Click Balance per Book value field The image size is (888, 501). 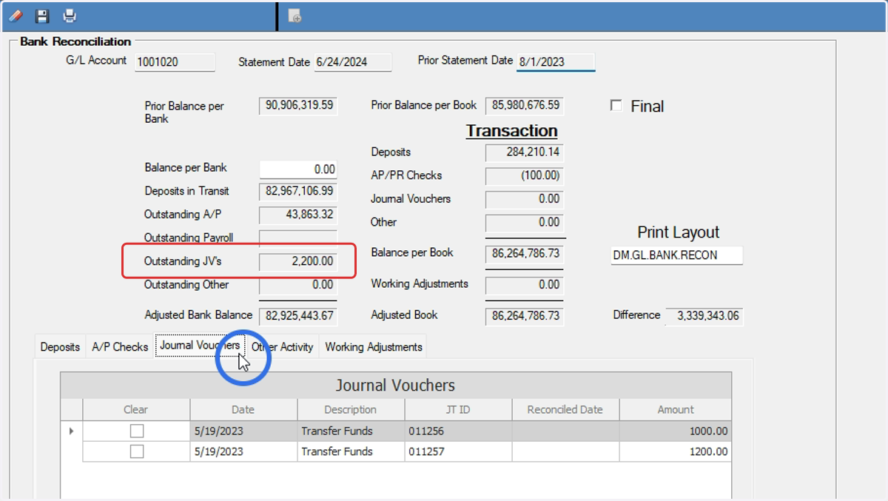pyautogui.click(x=525, y=254)
